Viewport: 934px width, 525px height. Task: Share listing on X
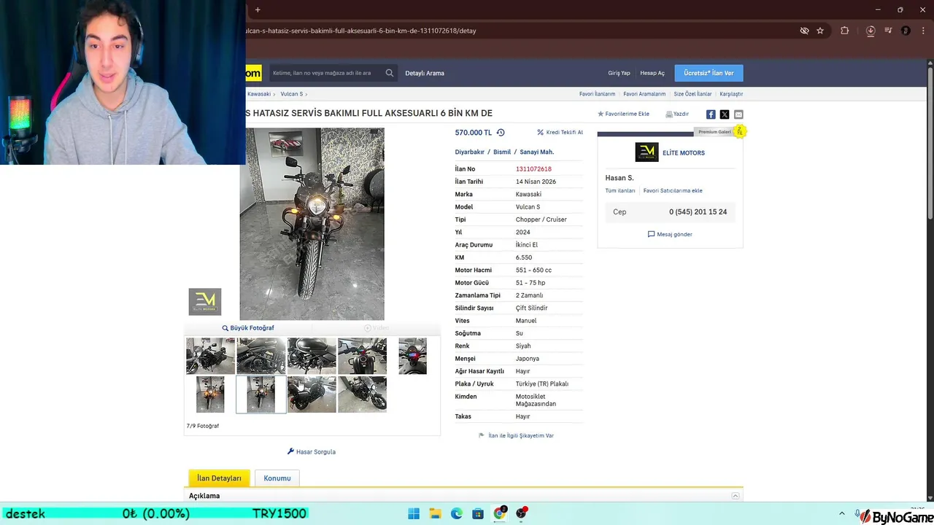[725, 114]
